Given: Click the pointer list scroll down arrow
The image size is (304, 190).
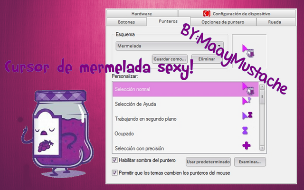Looking at the screenshot, I should tap(262, 148).
